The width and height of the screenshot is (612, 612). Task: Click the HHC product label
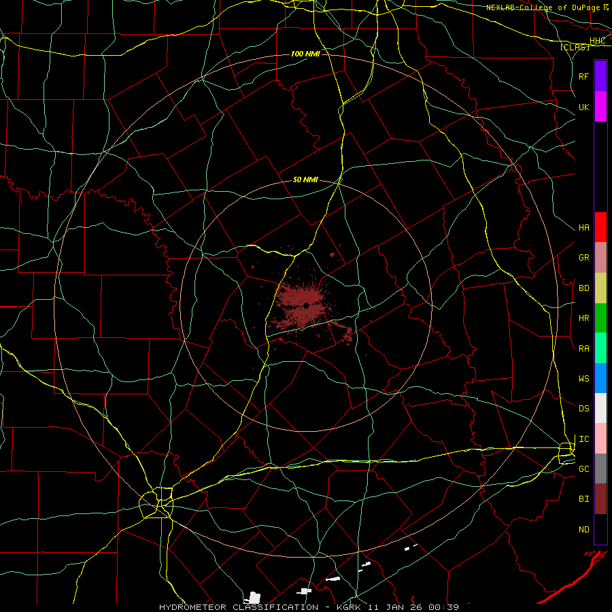coord(597,41)
